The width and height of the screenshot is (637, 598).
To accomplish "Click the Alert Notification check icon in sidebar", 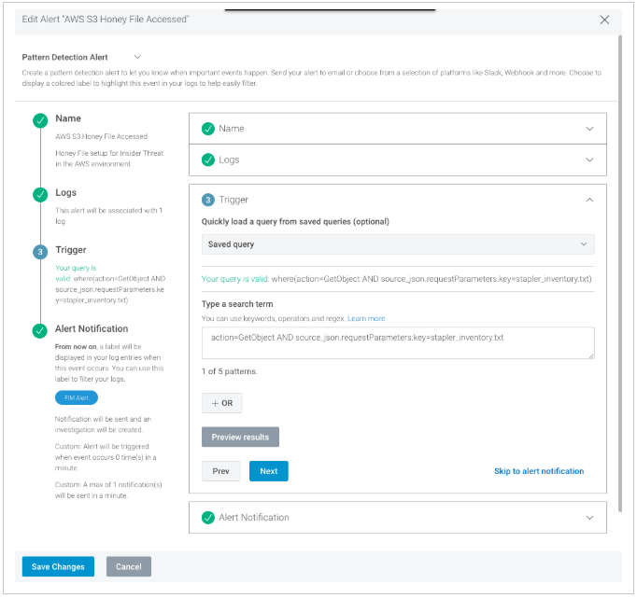I will tap(40, 330).
